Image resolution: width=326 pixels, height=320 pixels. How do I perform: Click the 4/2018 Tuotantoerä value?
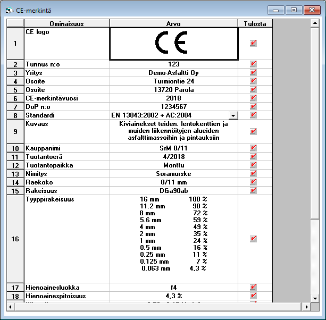coord(173,157)
